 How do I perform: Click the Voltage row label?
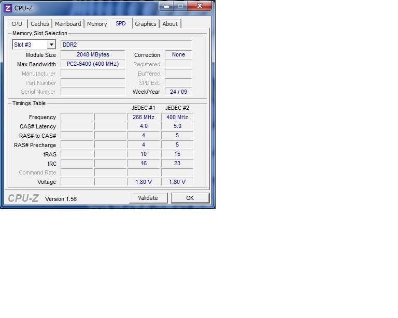(47, 182)
